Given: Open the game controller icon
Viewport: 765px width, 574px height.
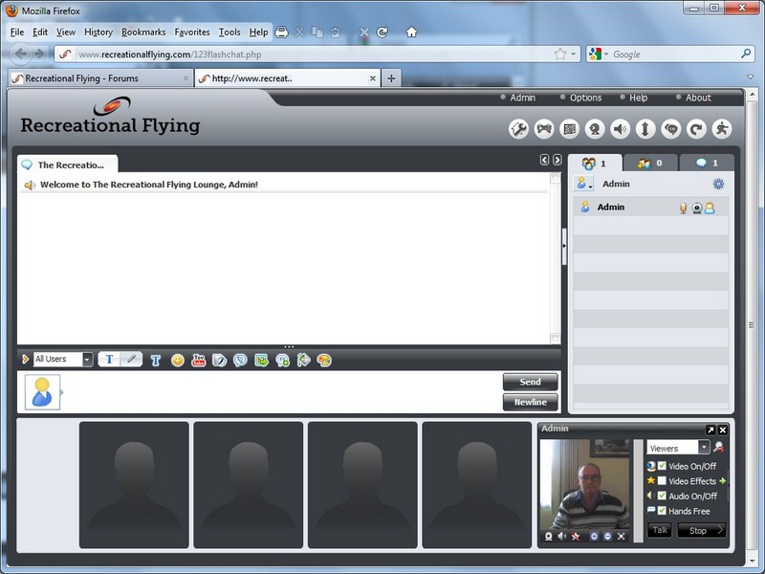Looking at the screenshot, I should coord(544,129).
